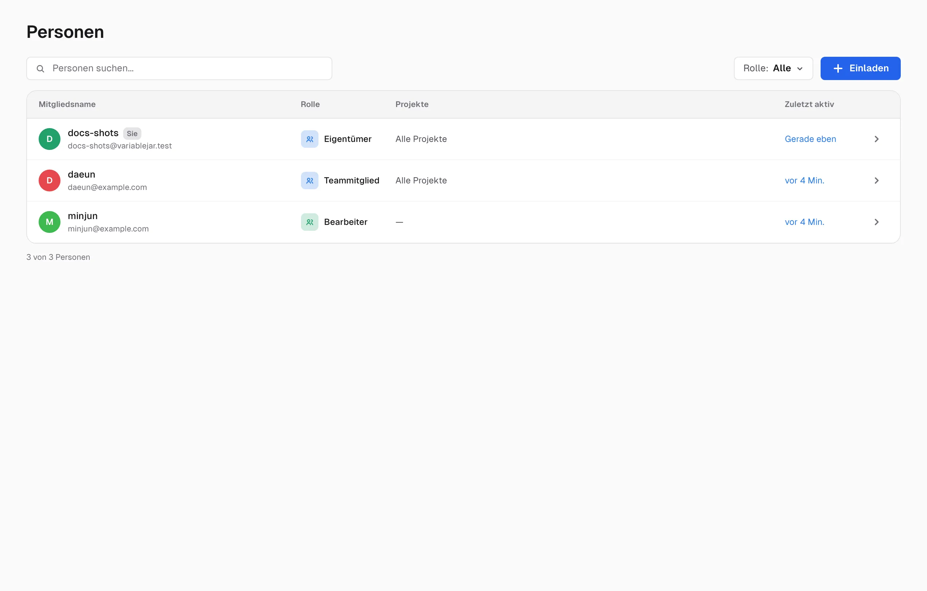Open the Rolle: Alle filter dropdown

point(773,68)
